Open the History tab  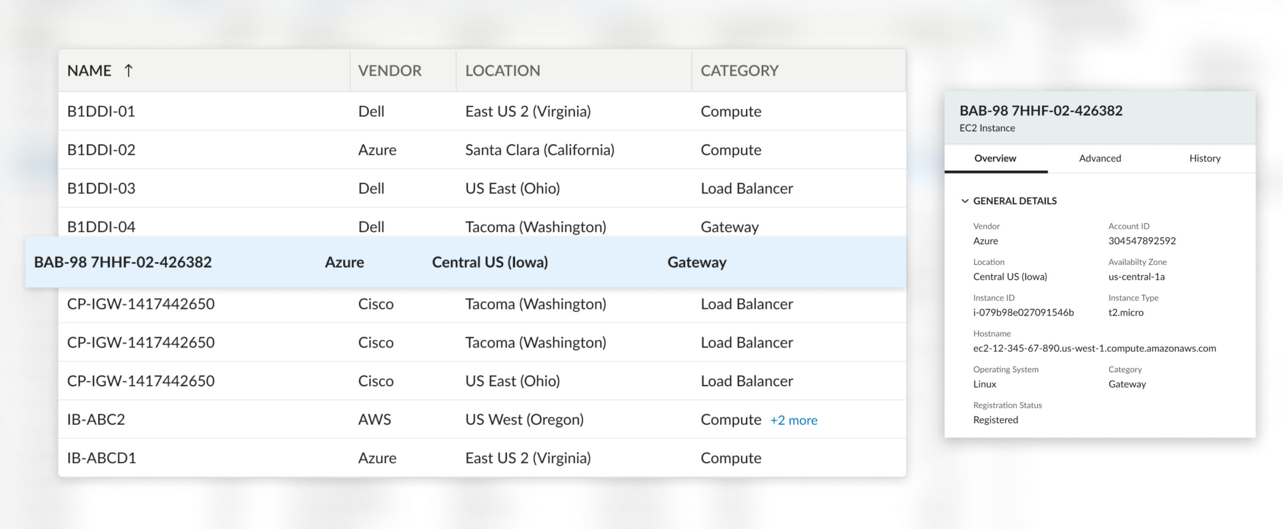(x=1204, y=158)
